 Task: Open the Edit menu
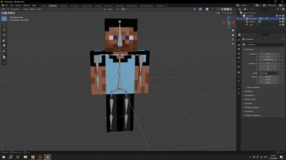click(12, 5)
